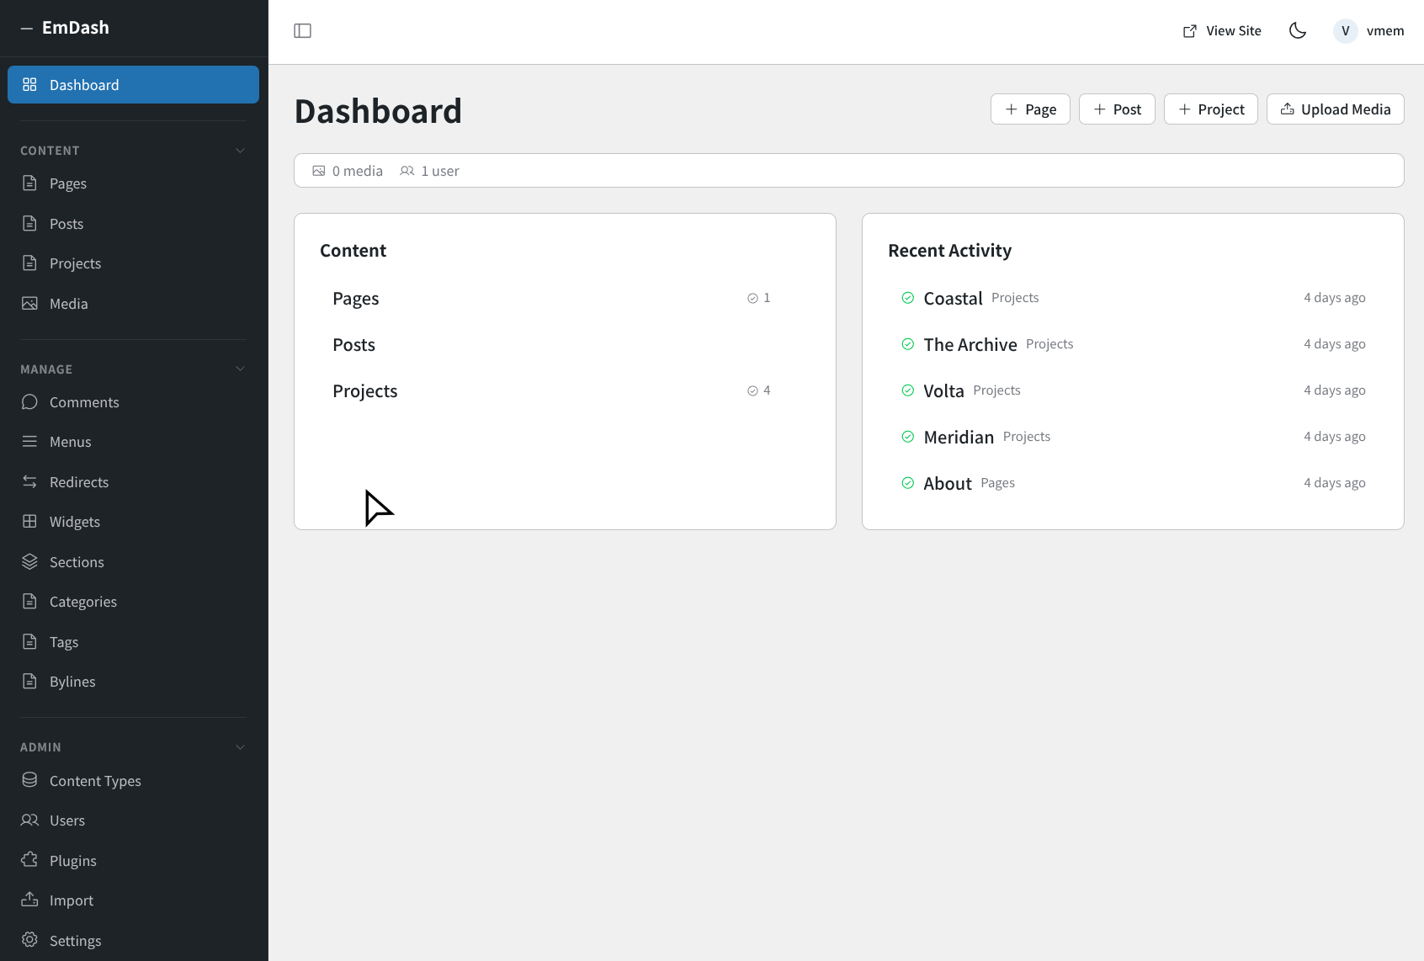The height and width of the screenshot is (961, 1424).
Task: Create a new Page with + Page button
Action: click(1030, 109)
